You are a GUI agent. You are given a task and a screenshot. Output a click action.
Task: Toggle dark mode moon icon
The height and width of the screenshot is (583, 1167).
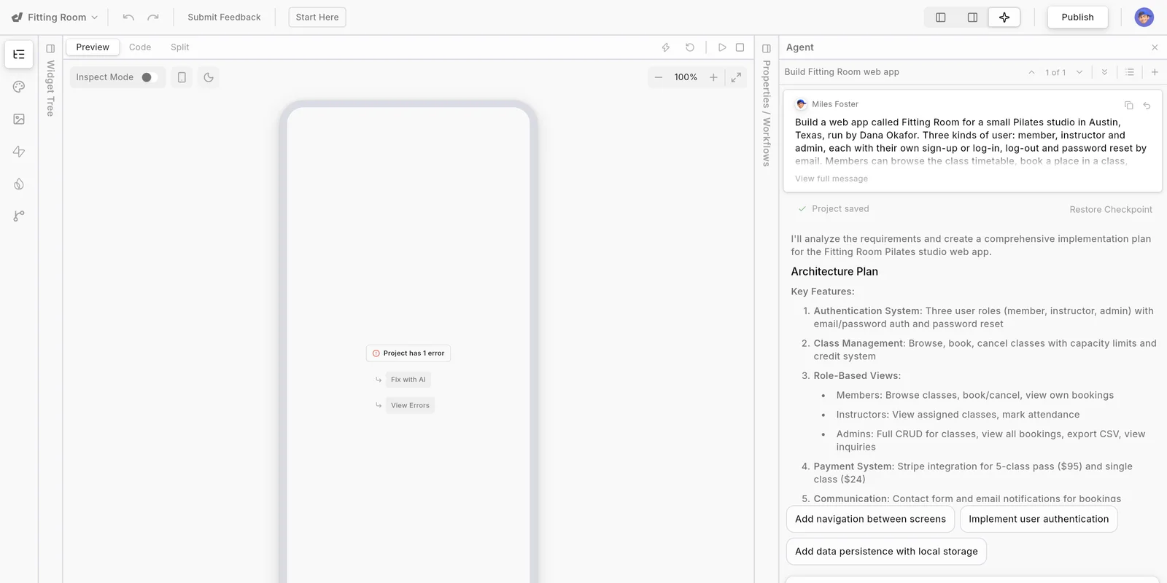[209, 77]
